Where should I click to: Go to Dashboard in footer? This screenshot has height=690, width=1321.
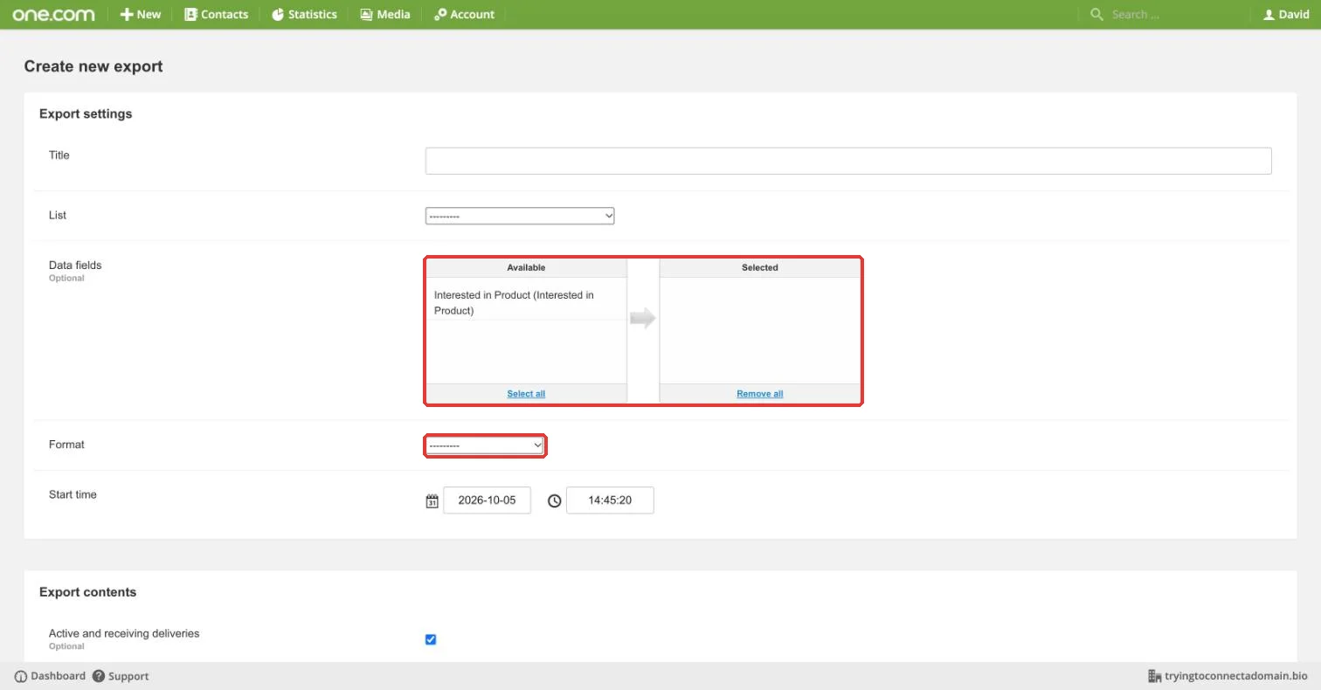tap(50, 676)
